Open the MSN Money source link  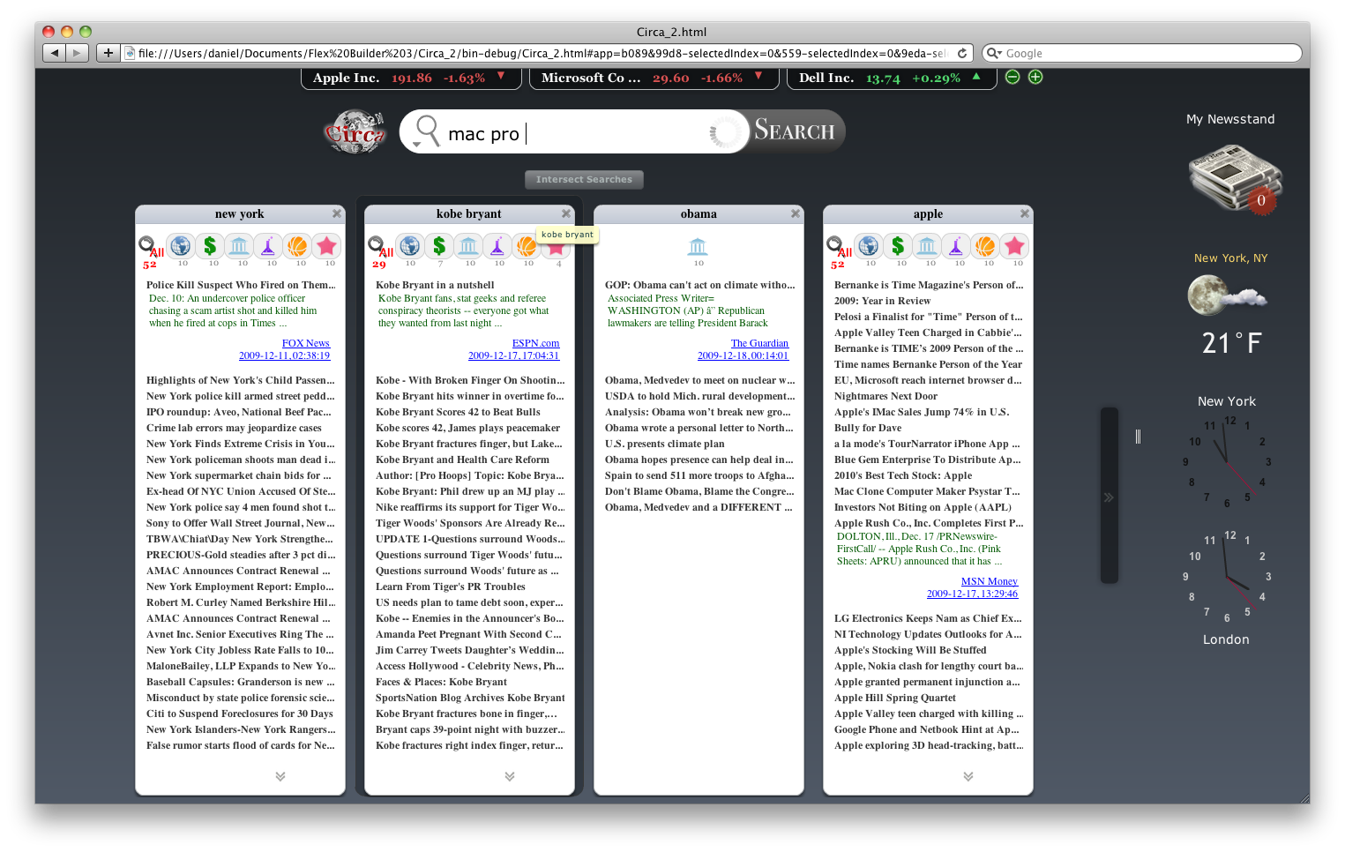pyautogui.click(x=990, y=581)
